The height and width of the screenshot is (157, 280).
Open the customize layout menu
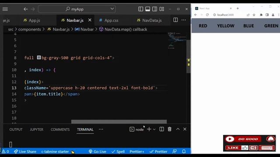pyautogui.click(x=162, y=9)
